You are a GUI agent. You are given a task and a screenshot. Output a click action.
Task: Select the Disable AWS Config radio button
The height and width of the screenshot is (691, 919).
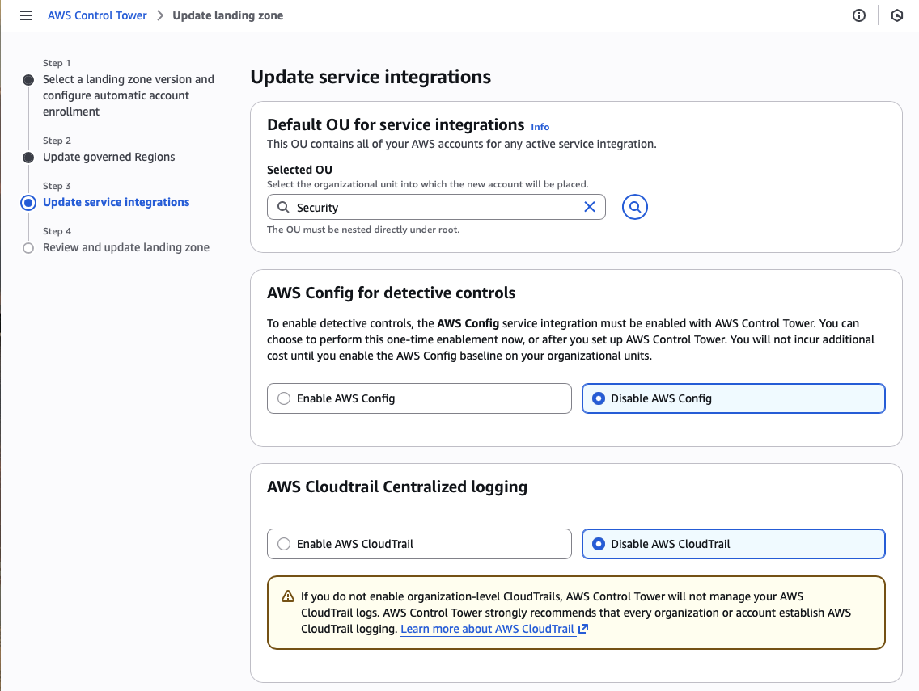tap(596, 398)
